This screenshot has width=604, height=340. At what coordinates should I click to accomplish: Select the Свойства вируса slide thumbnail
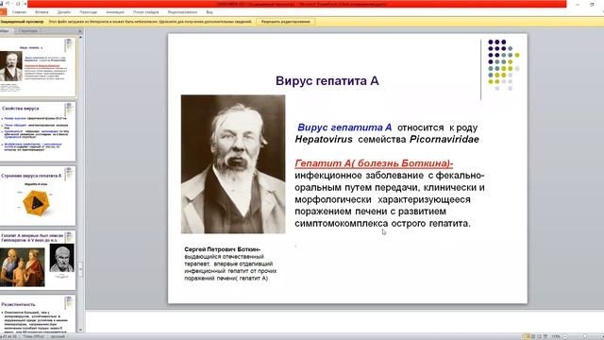38,131
